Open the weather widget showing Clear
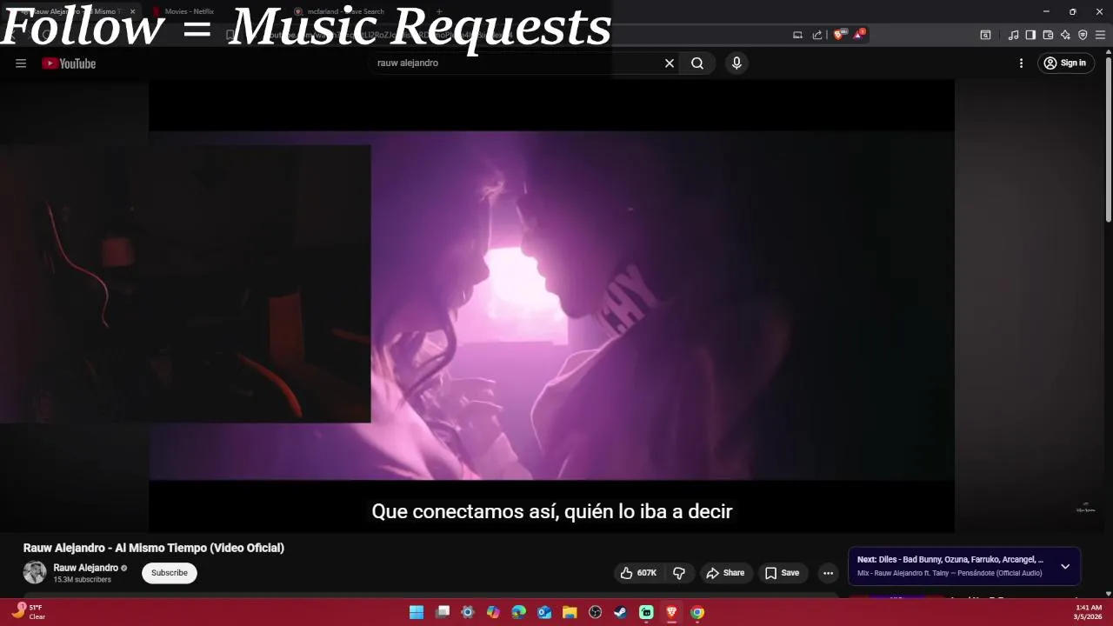 click(28, 612)
